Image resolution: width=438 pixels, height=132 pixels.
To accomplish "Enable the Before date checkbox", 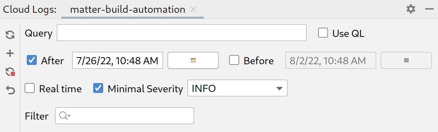I will pyautogui.click(x=234, y=60).
